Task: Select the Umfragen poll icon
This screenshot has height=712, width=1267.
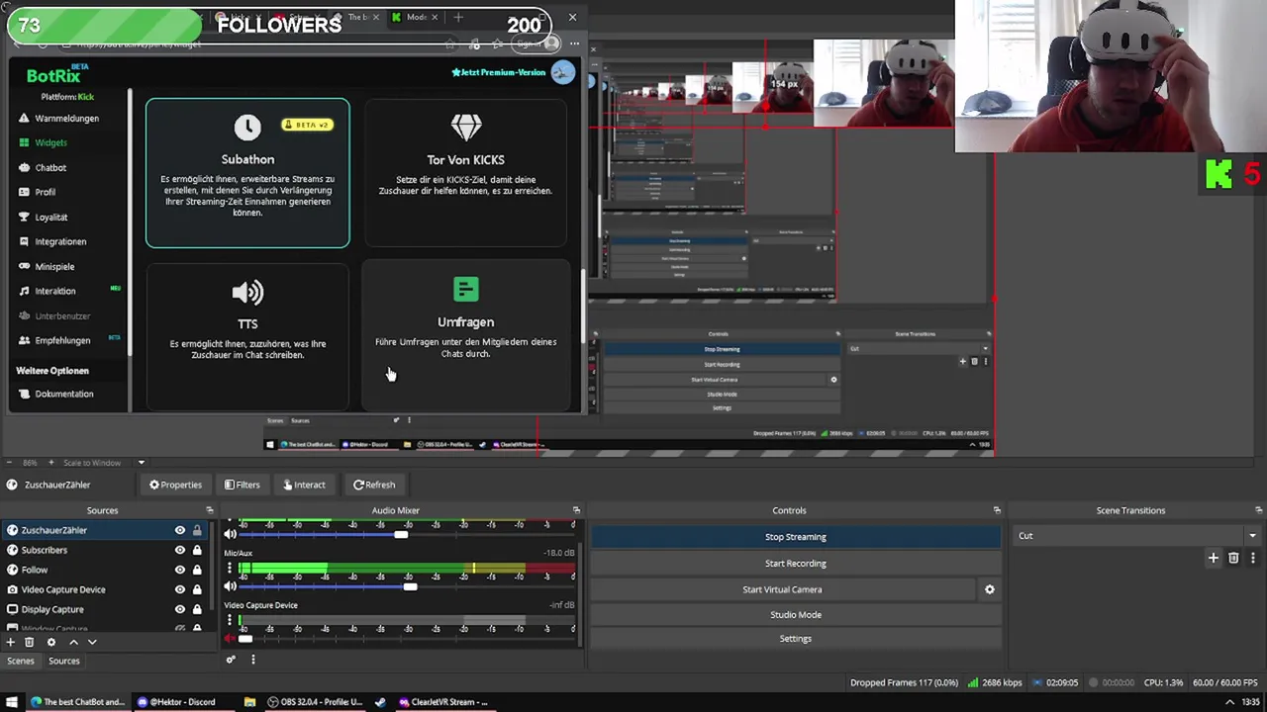Action: 465,290
